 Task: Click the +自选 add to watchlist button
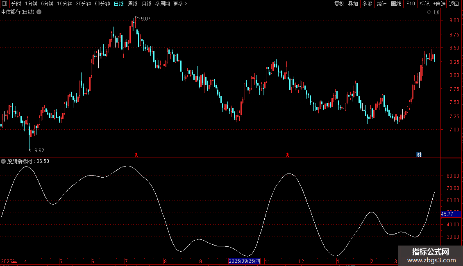[439, 4]
